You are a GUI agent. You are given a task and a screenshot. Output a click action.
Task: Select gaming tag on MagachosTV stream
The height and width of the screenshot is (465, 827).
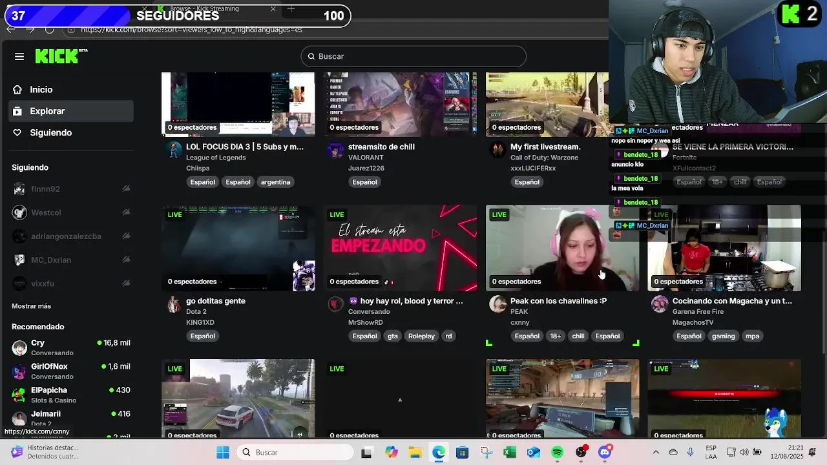pyautogui.click(x=724, y=336)
